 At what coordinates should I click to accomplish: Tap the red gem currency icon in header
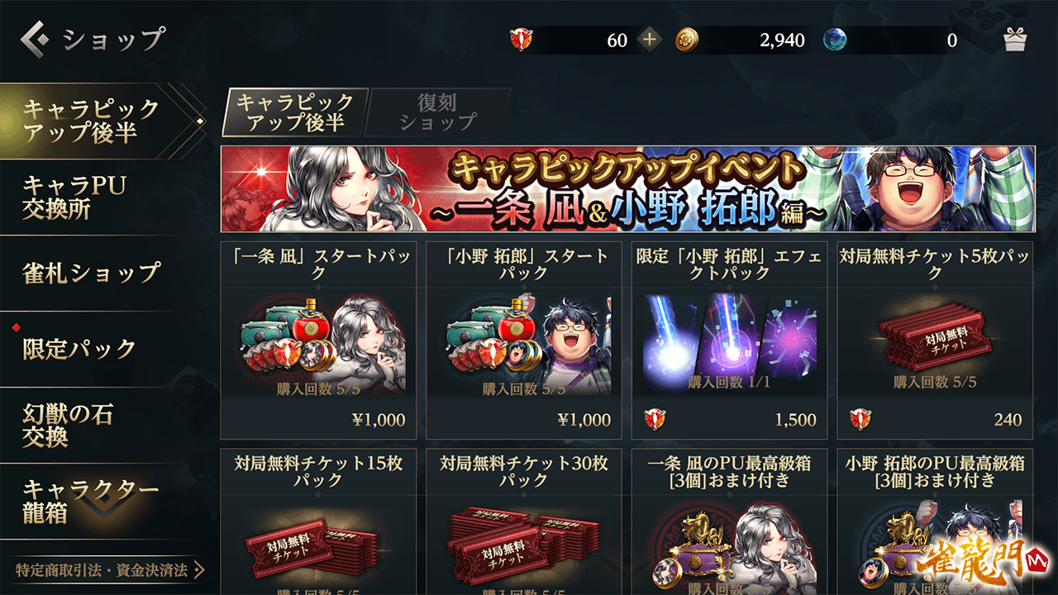(522, 40)
